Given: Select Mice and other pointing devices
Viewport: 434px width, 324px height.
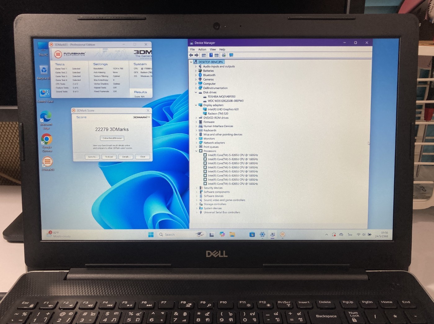Looking at the screenshot, I should pyautogui.click(x=223, y=135).
